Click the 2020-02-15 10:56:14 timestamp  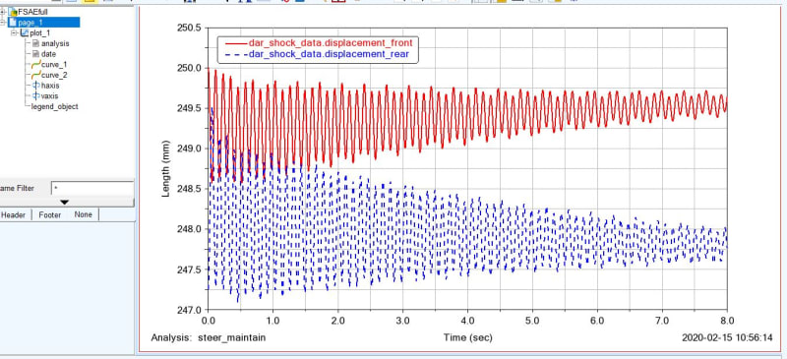[727, 337]
